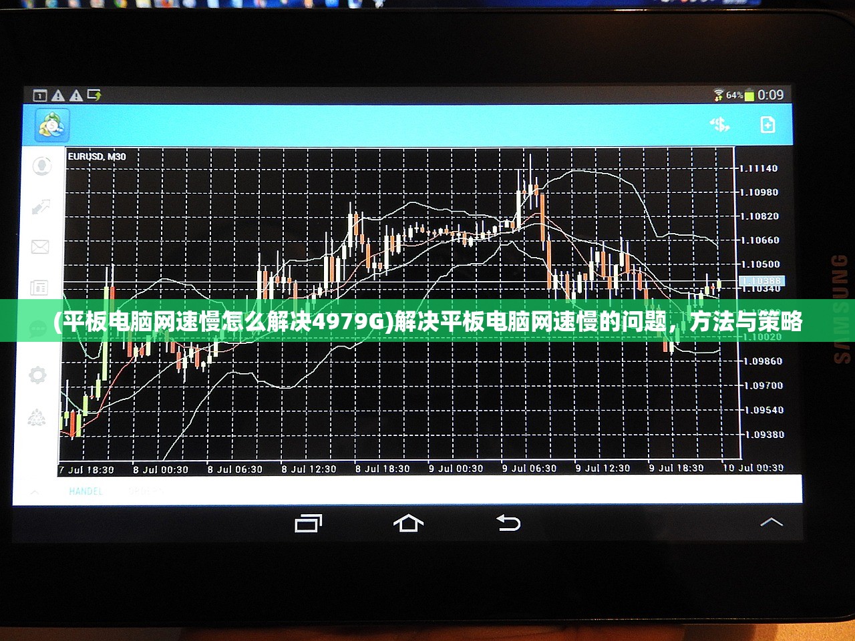855x641 pixels.
Task: Expand the bottom panel chevron beside HANDEL
Action: [35, 492]
